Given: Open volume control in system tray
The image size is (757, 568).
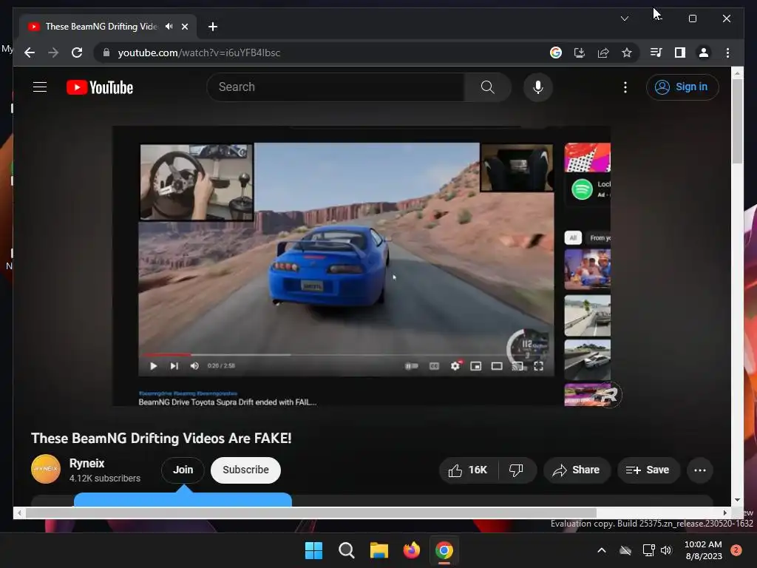Looking at the screenshot, I should 666,550.
